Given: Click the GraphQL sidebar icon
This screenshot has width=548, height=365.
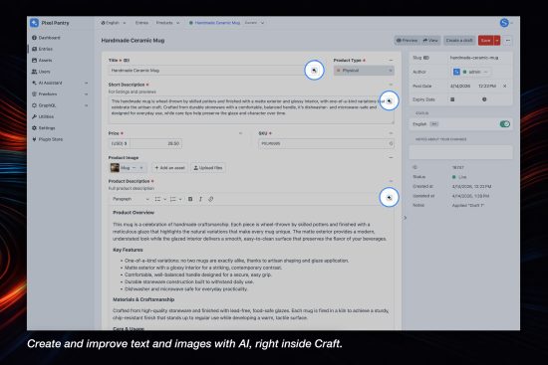Looking at the screenshot, I should pos(34,105).
